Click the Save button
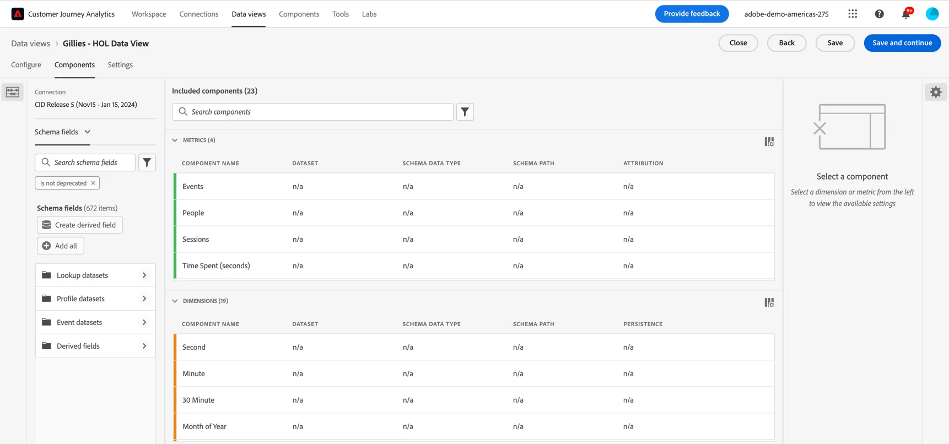Viewport: 949px width, 444px height. tap(835, 43)
